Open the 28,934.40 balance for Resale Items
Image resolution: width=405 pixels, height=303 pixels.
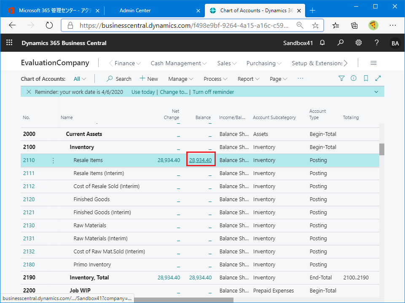[201, 160]
